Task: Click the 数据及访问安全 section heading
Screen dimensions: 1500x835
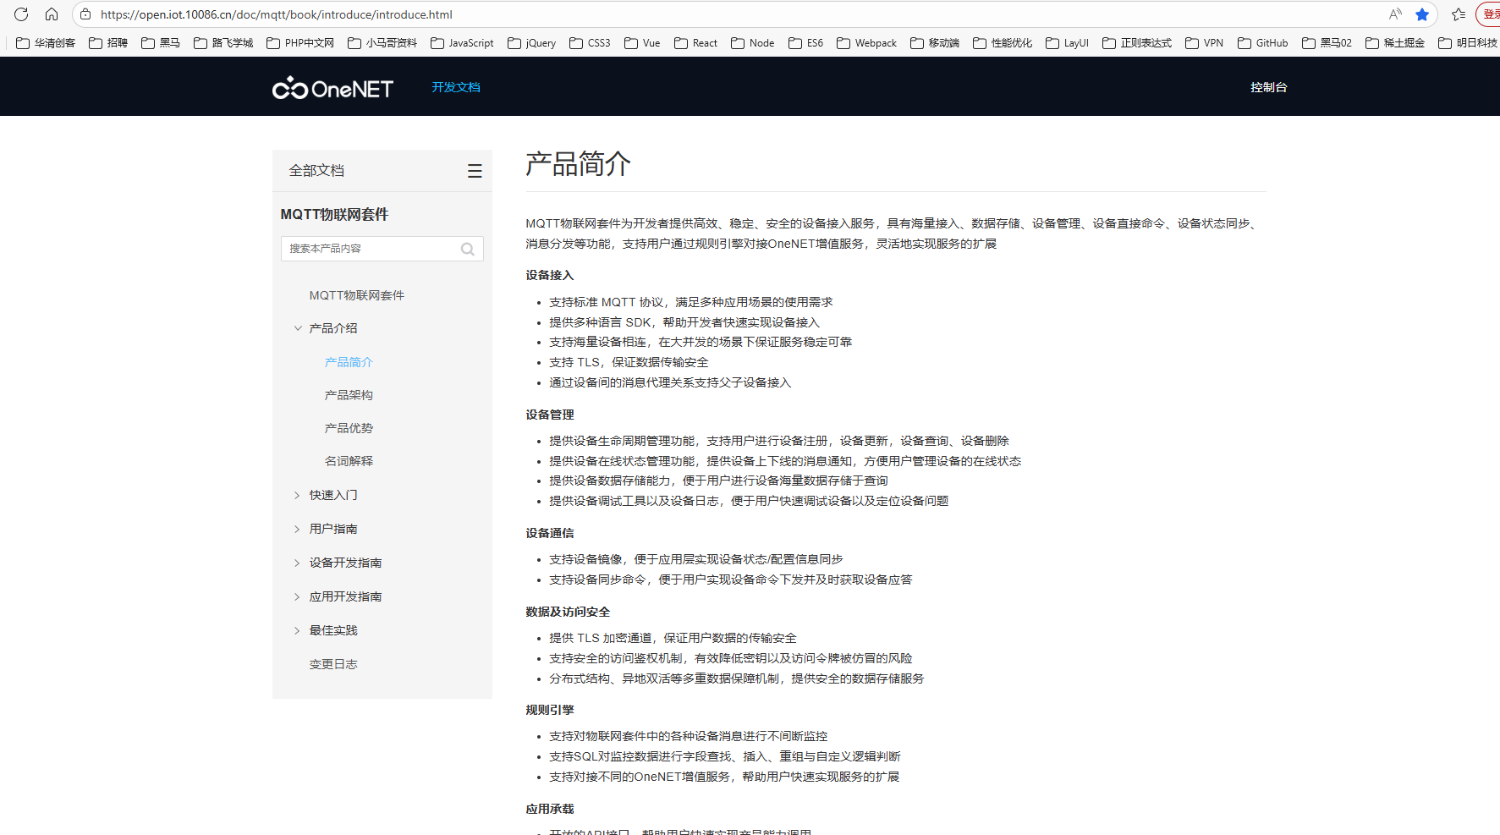Action: pyautogui.click(x=567, y=612)
